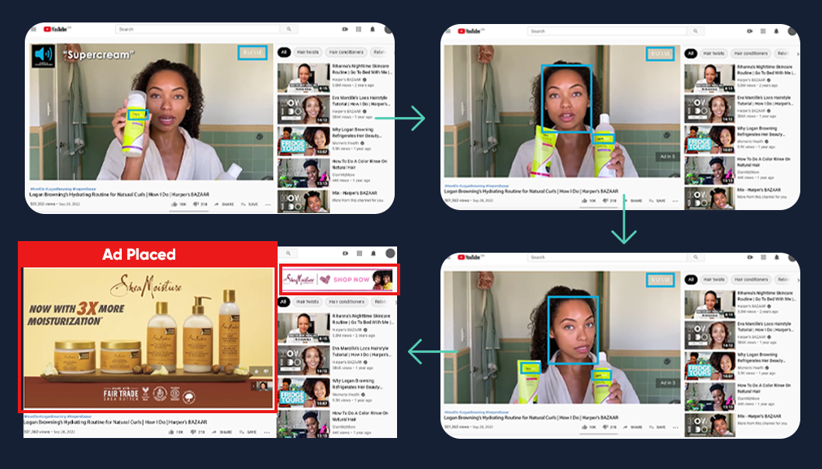The height and width of the screenshot is (469, 822).
Task: Click thumbs-up overlay on the Shea Moisture ad
Action: point(257,371)
